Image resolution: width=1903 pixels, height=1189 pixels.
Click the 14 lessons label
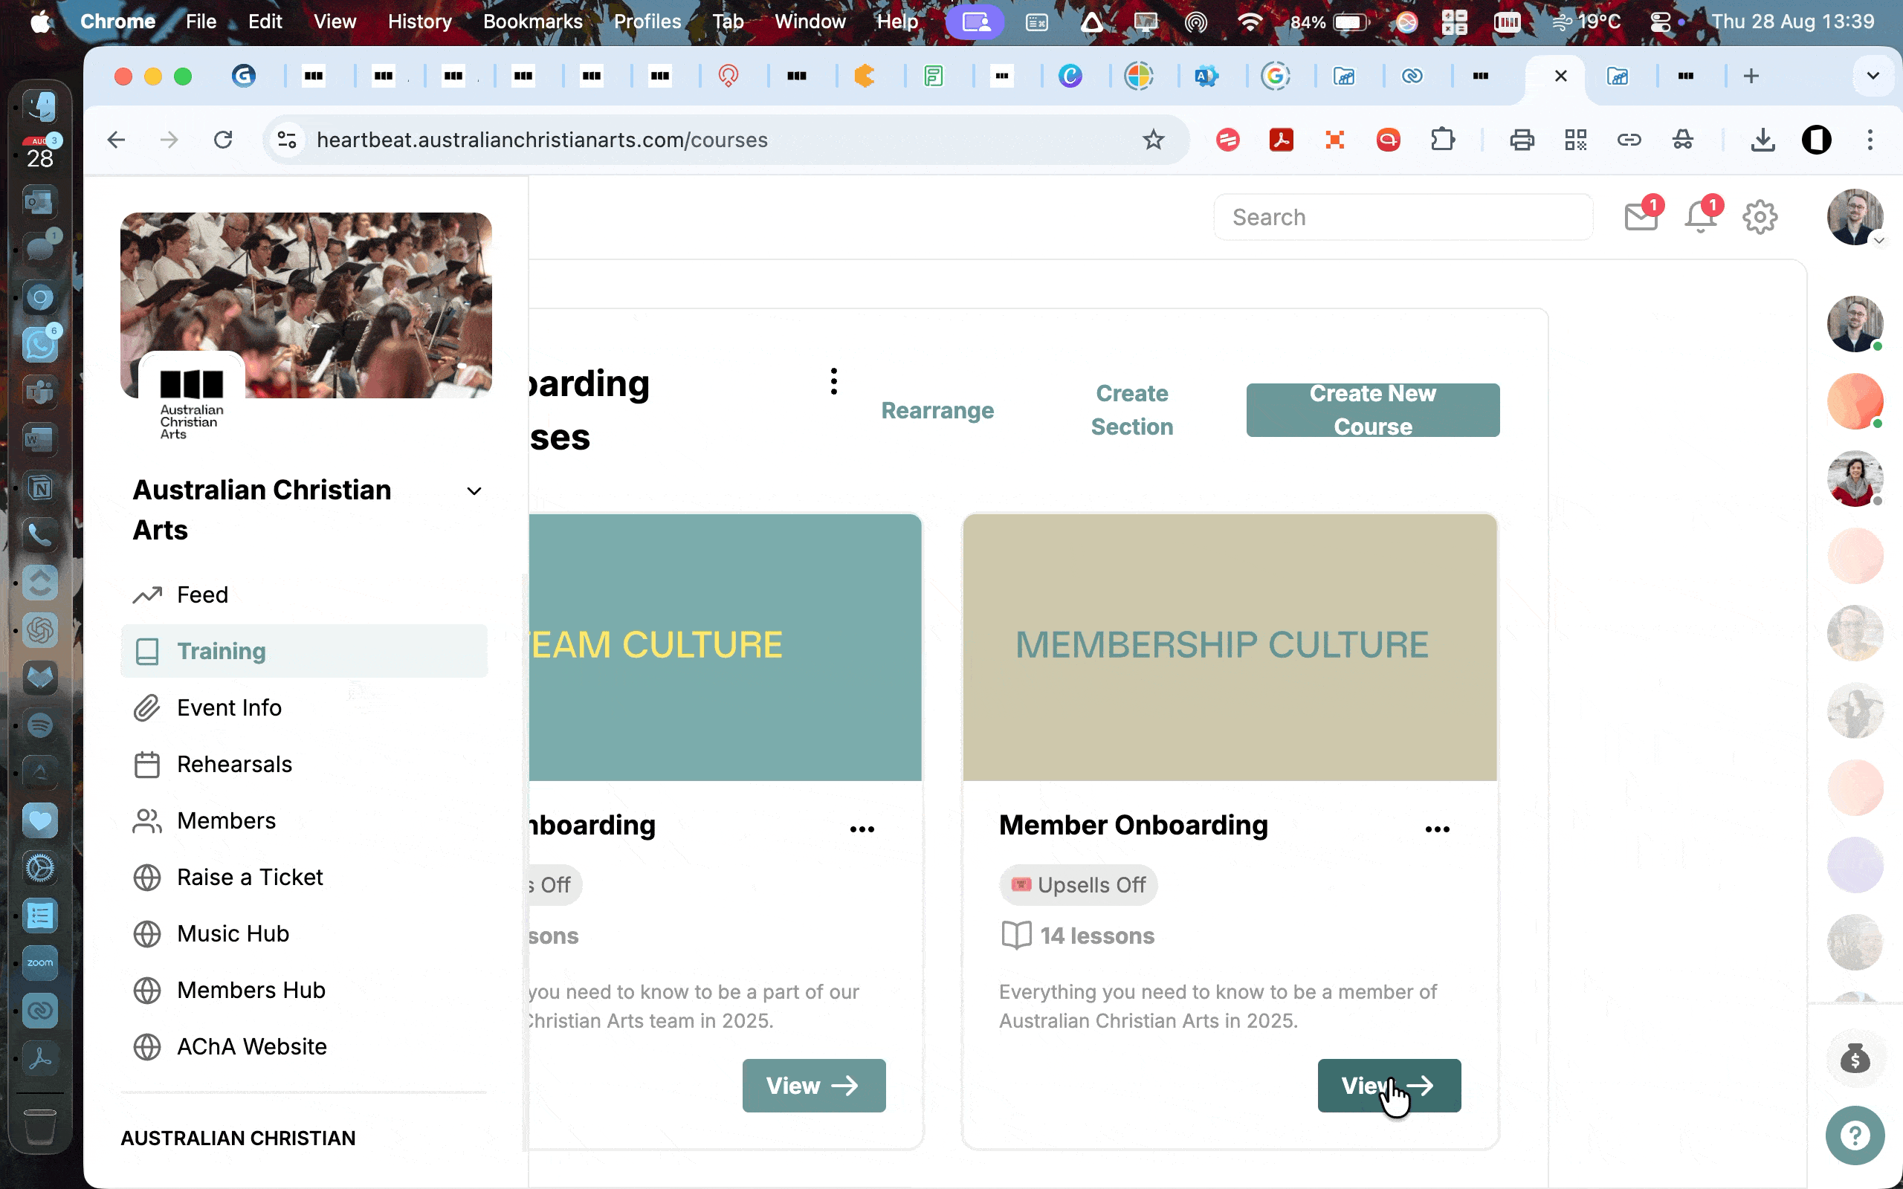(1096, 936)
